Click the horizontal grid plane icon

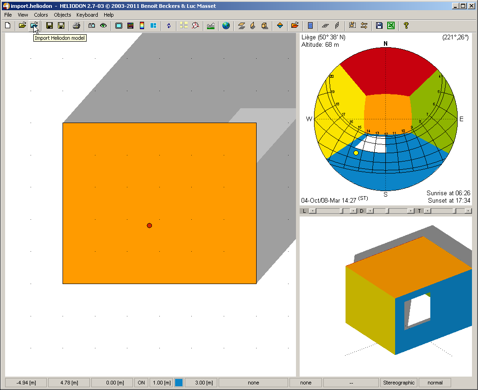[x=325, y=25]
